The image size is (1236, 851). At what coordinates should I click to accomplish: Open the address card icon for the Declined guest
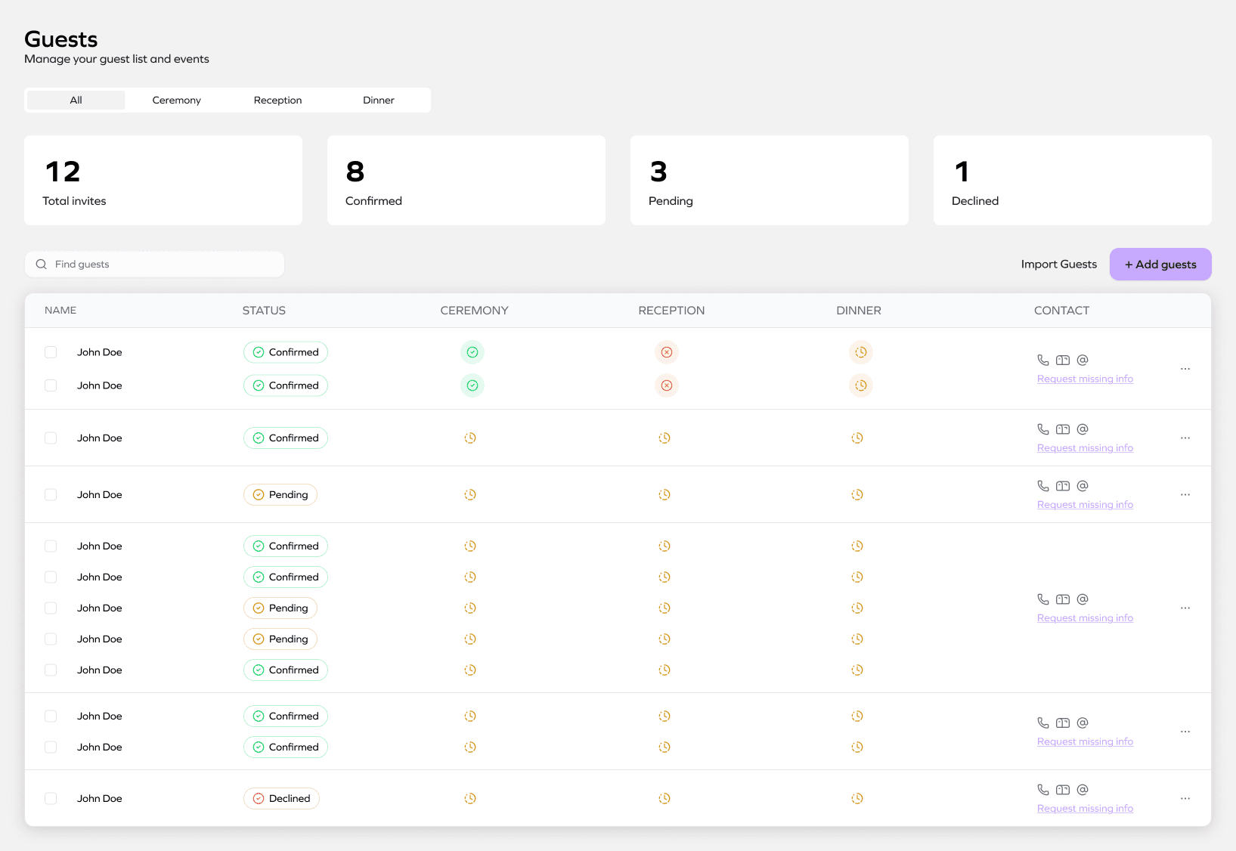pyautogui.click(x=1063, y=790)
